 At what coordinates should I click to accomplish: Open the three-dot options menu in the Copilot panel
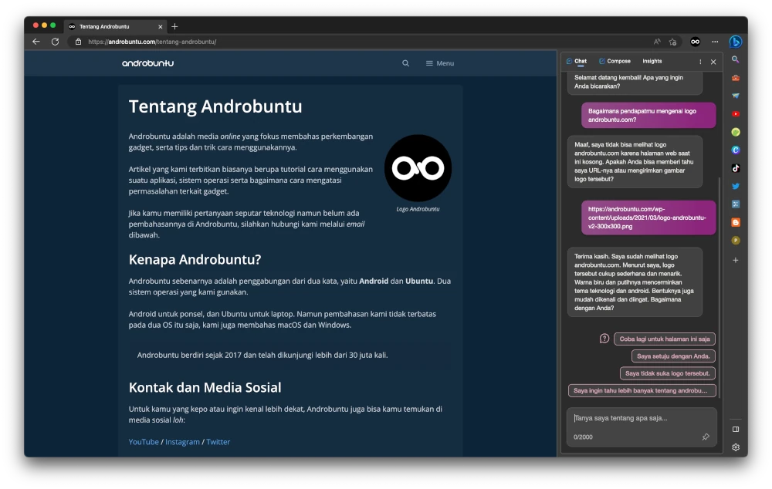point(700,61)
